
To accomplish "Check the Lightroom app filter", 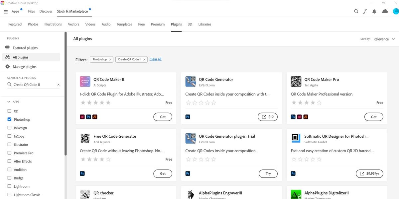I will [x=9, y=186].
